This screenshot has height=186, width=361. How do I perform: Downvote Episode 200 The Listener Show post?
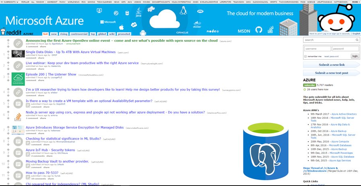coord(8,80)
